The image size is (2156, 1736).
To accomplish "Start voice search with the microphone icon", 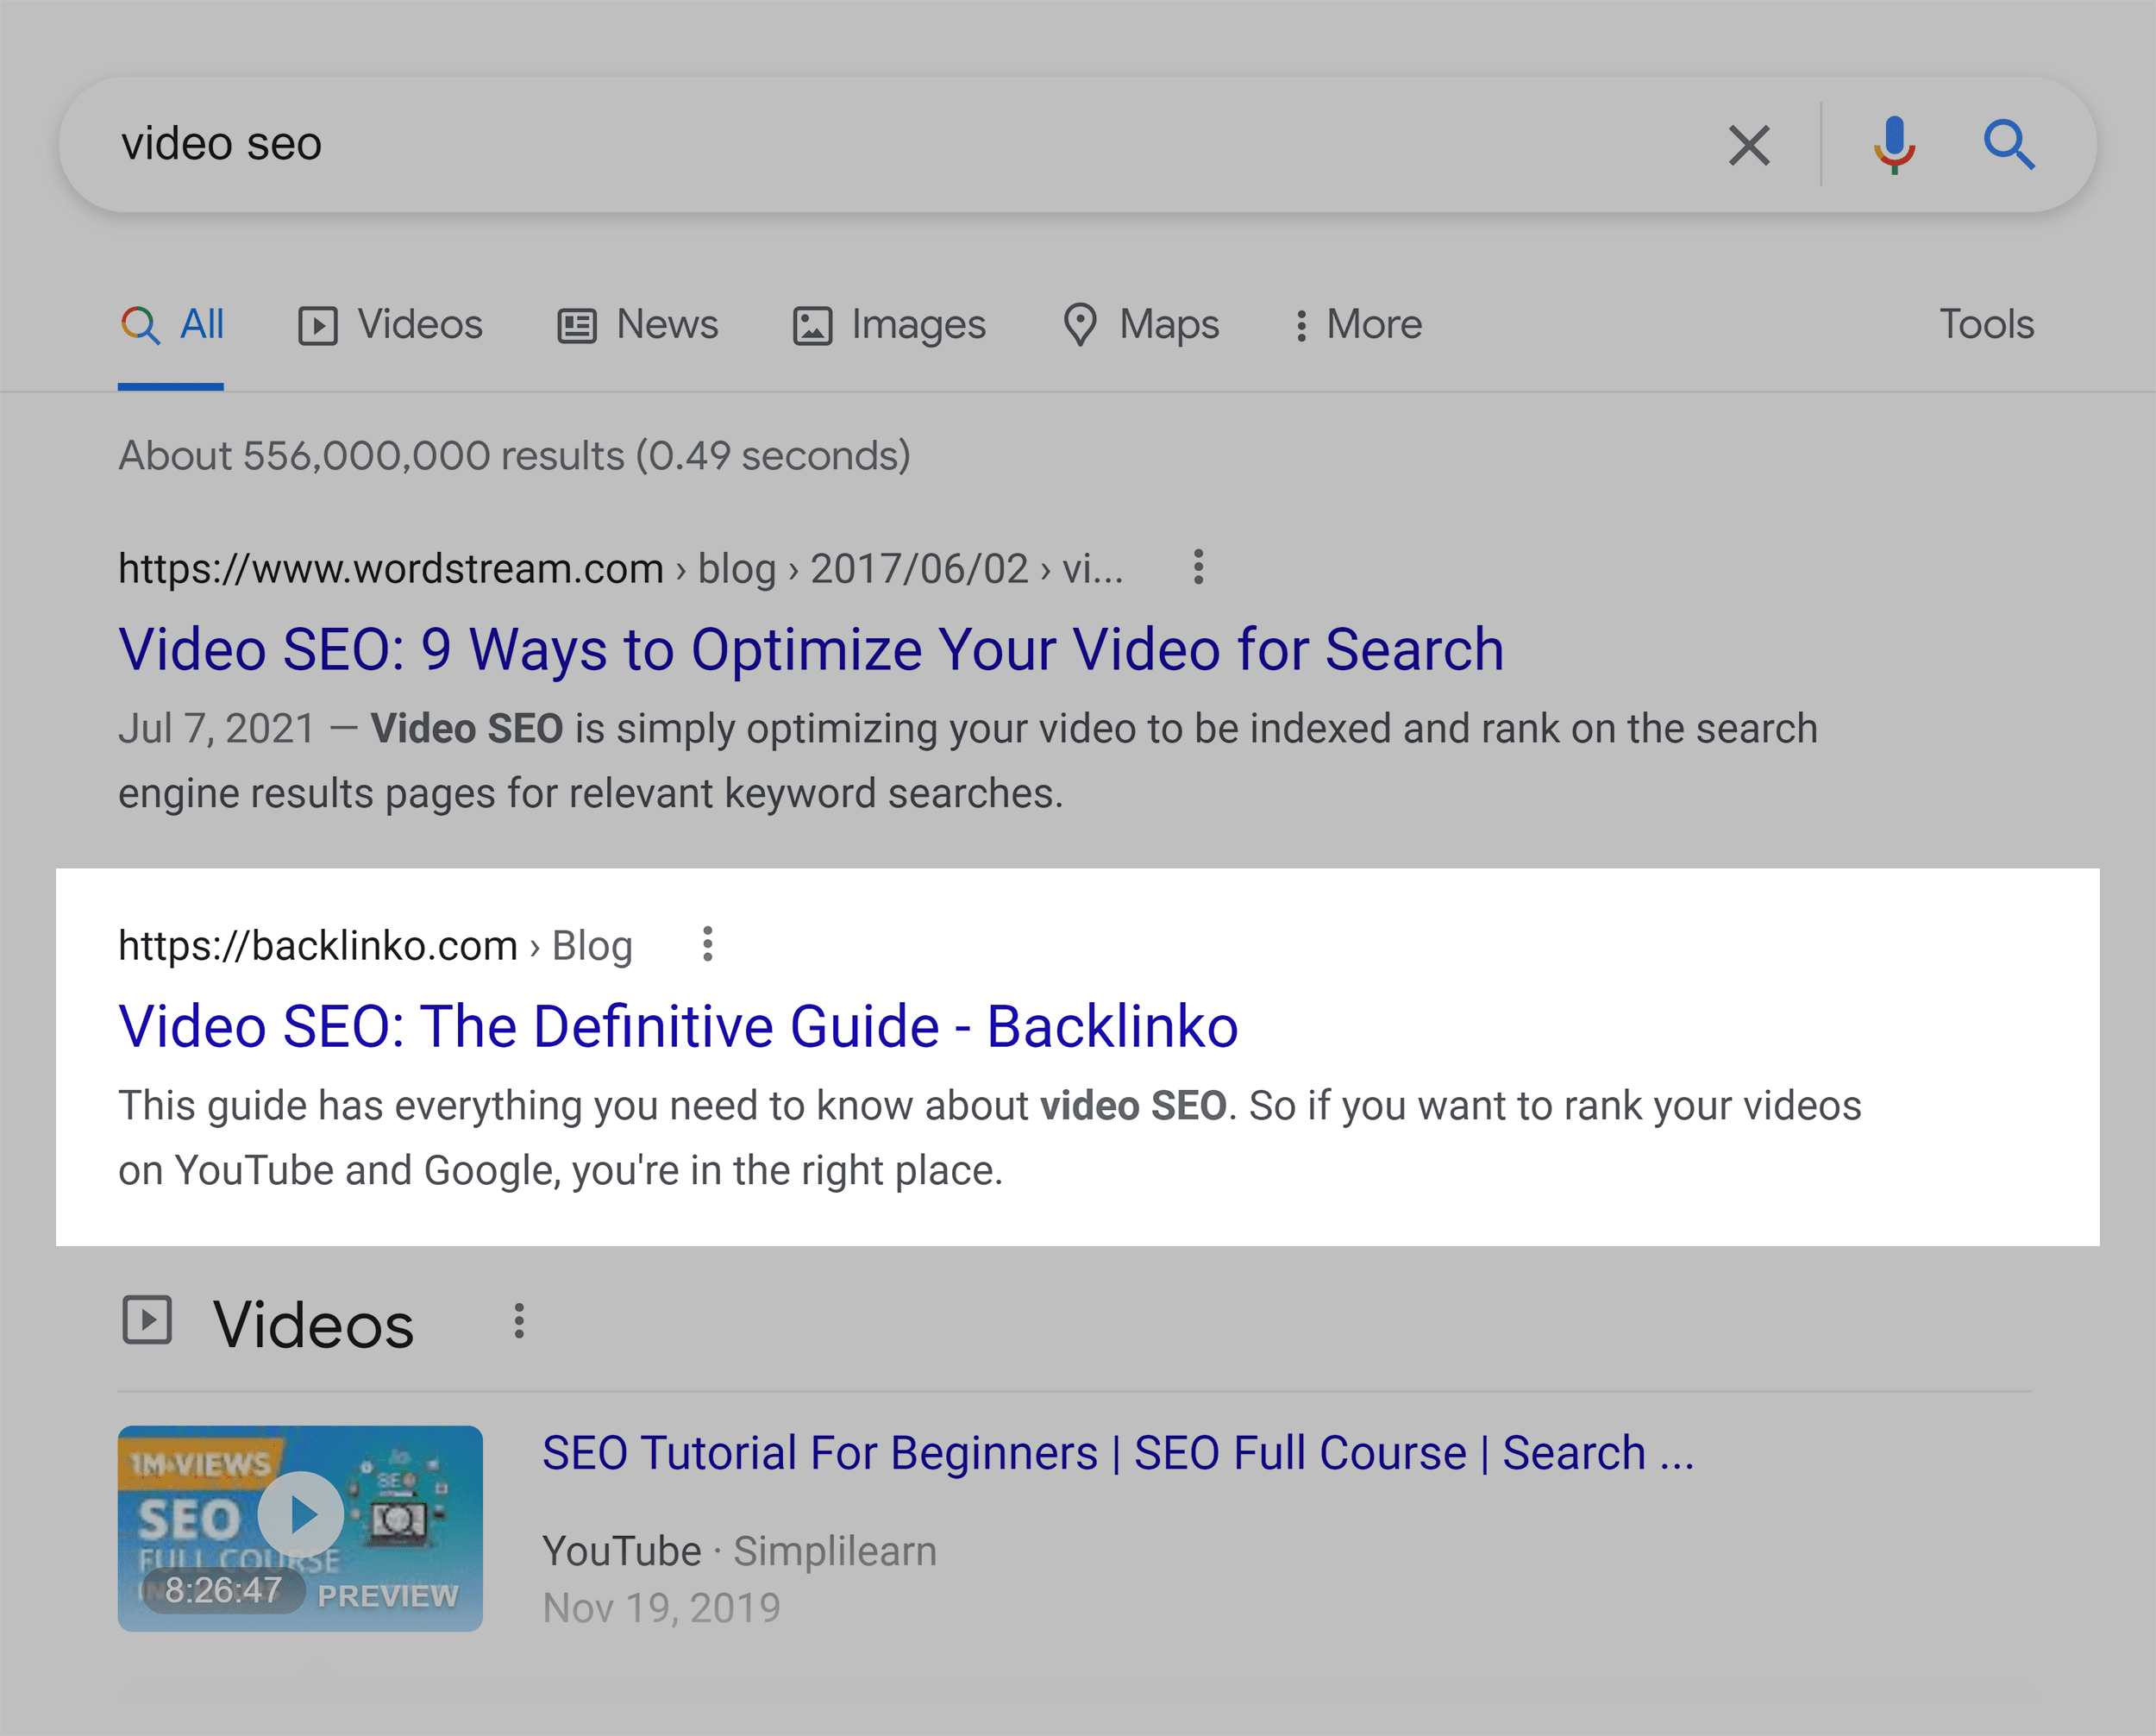I will [1894, 145].
